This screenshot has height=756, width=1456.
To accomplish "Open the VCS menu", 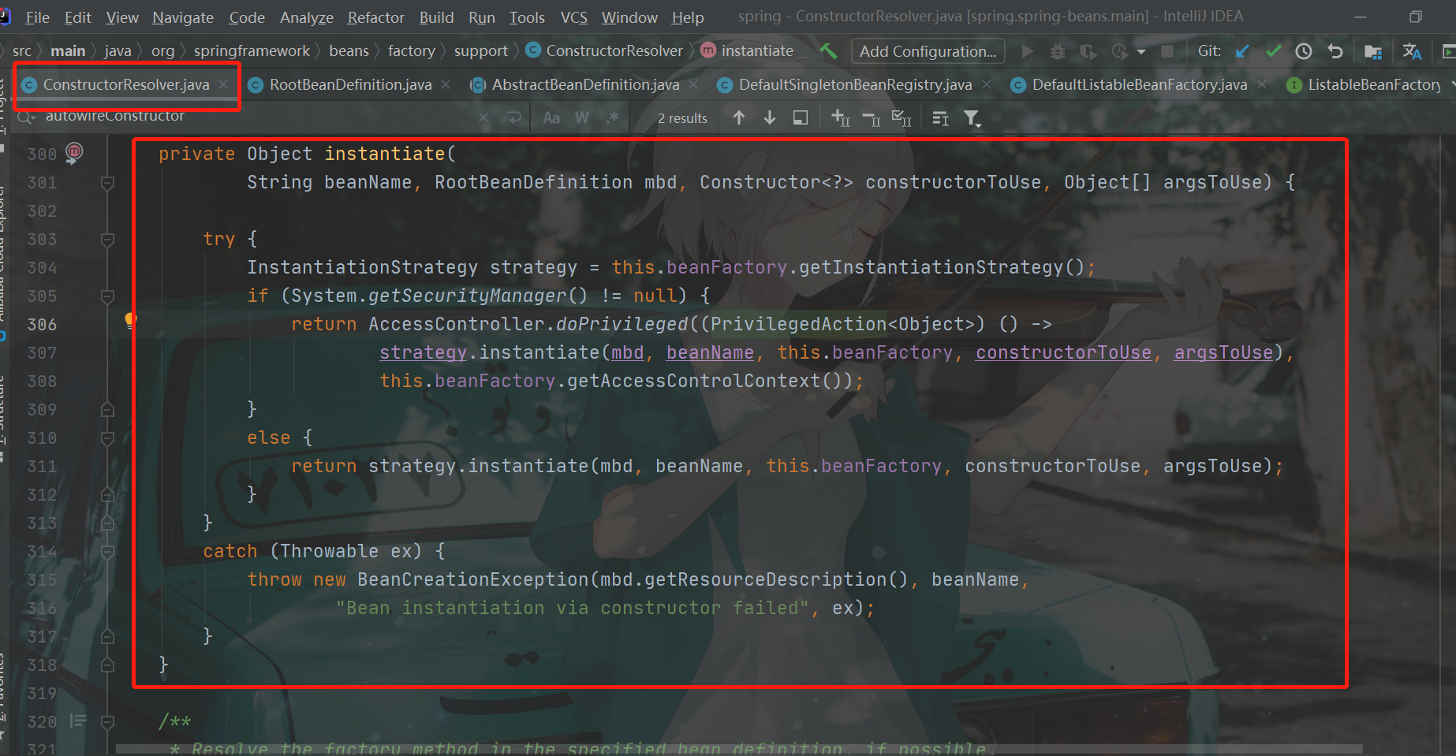I will 573,17.
